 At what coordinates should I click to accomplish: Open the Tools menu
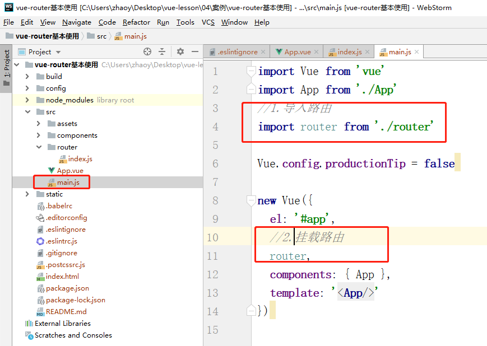[185, 22]
